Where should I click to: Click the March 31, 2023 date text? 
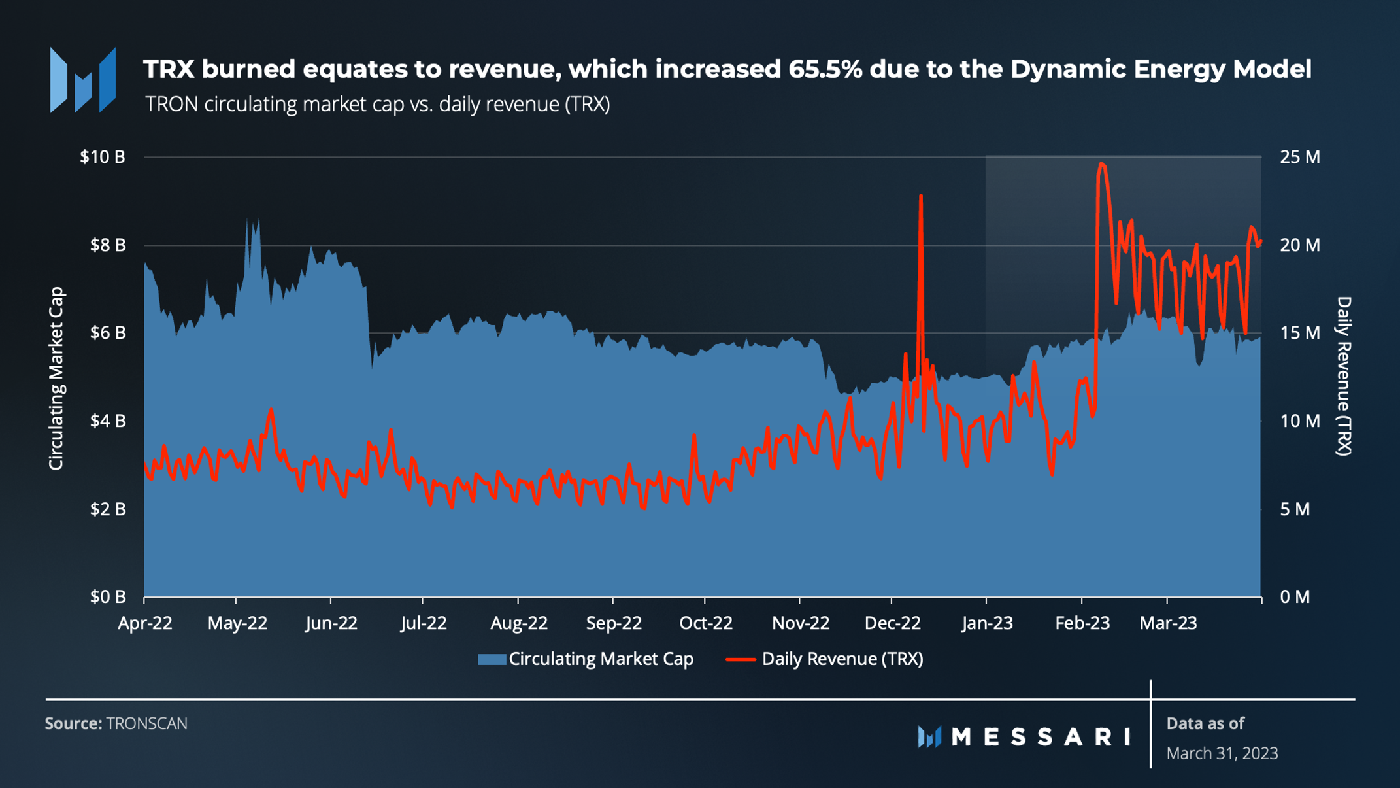click(x=1222, y=753)
